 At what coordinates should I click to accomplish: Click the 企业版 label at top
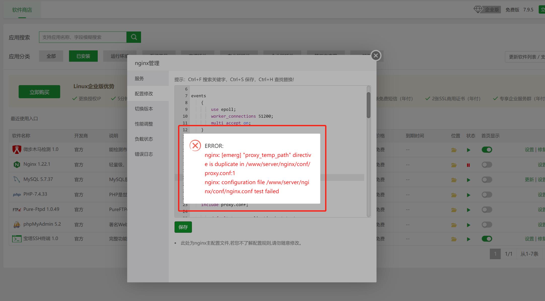click(492, 10)
